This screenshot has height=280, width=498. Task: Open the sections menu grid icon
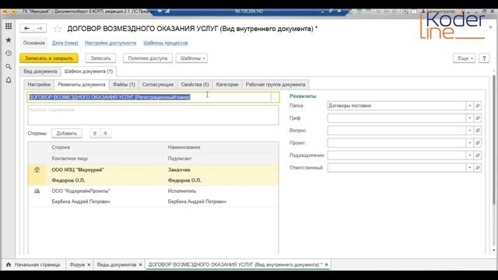(9, 26)
